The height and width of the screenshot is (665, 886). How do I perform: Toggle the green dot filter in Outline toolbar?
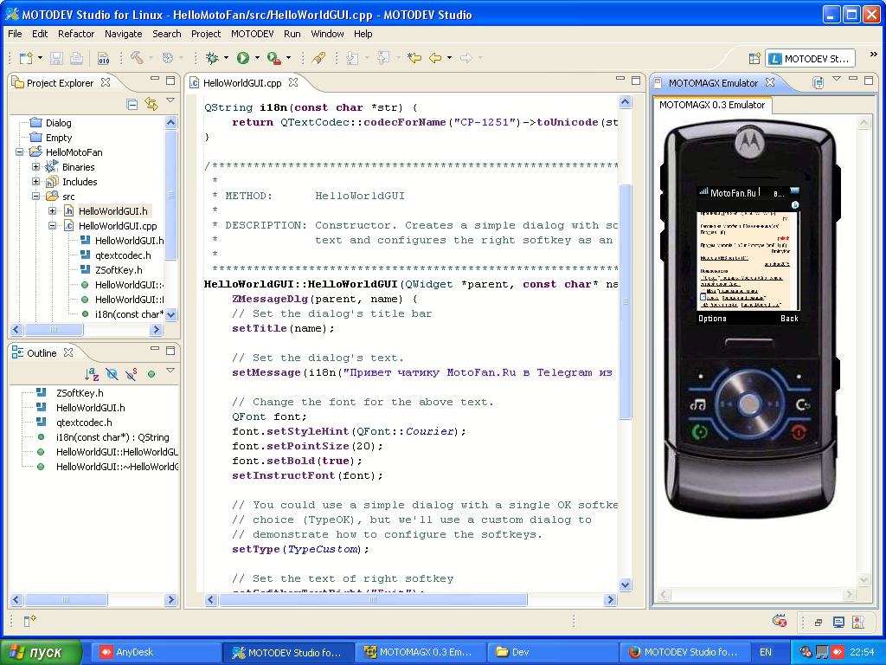click(x=151, y=374)
